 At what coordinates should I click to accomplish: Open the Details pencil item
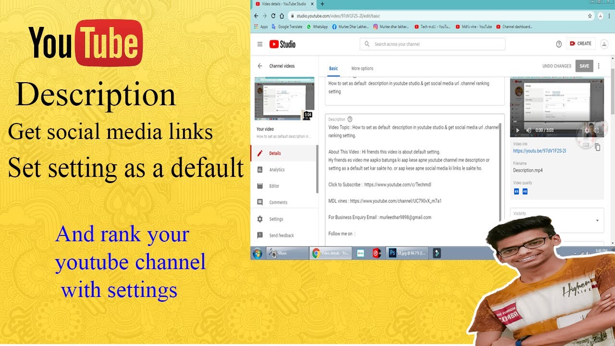click(260, 153)
